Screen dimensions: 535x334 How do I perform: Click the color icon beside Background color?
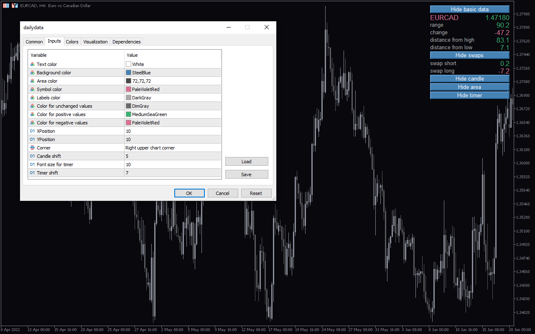pos(33,73)
